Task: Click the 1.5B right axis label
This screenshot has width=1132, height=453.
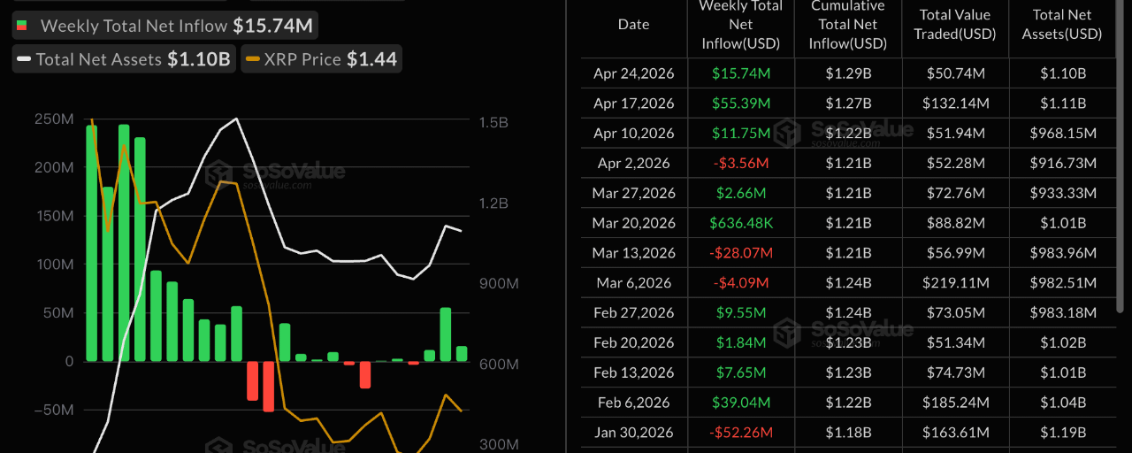Action: [492, 122]
